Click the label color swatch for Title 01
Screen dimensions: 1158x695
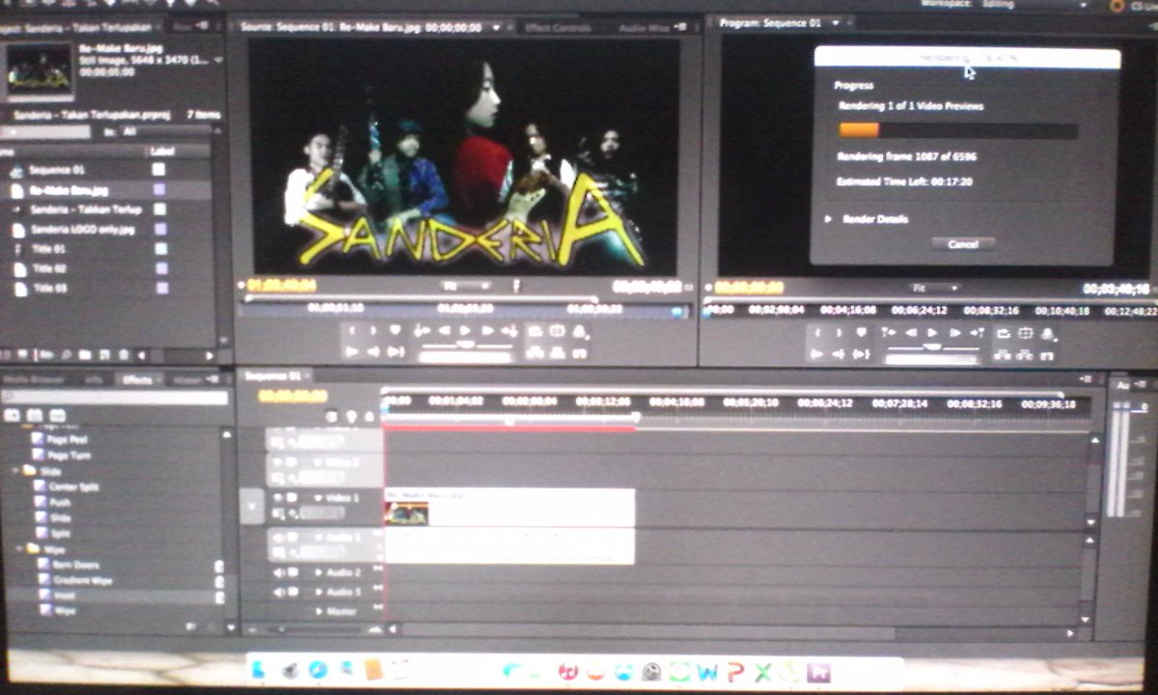coord(159,248)
